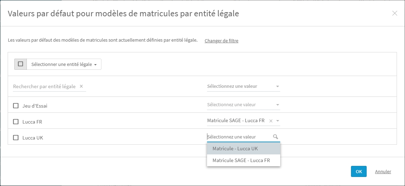
Task: Clear the legal entity search field
Action: pos(81,86)
